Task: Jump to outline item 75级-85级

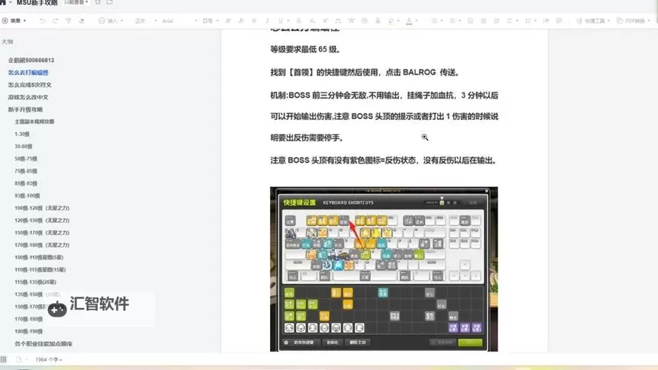Action: pyautogui.click(x=26, y=171)
